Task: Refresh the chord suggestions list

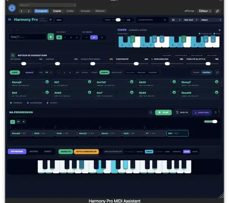Action: pos(217,72)
